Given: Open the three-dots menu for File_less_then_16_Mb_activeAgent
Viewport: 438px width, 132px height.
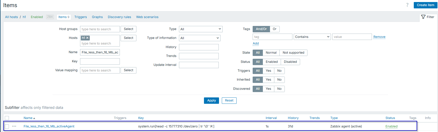Looking at the screenshot, I should [14, 126].
